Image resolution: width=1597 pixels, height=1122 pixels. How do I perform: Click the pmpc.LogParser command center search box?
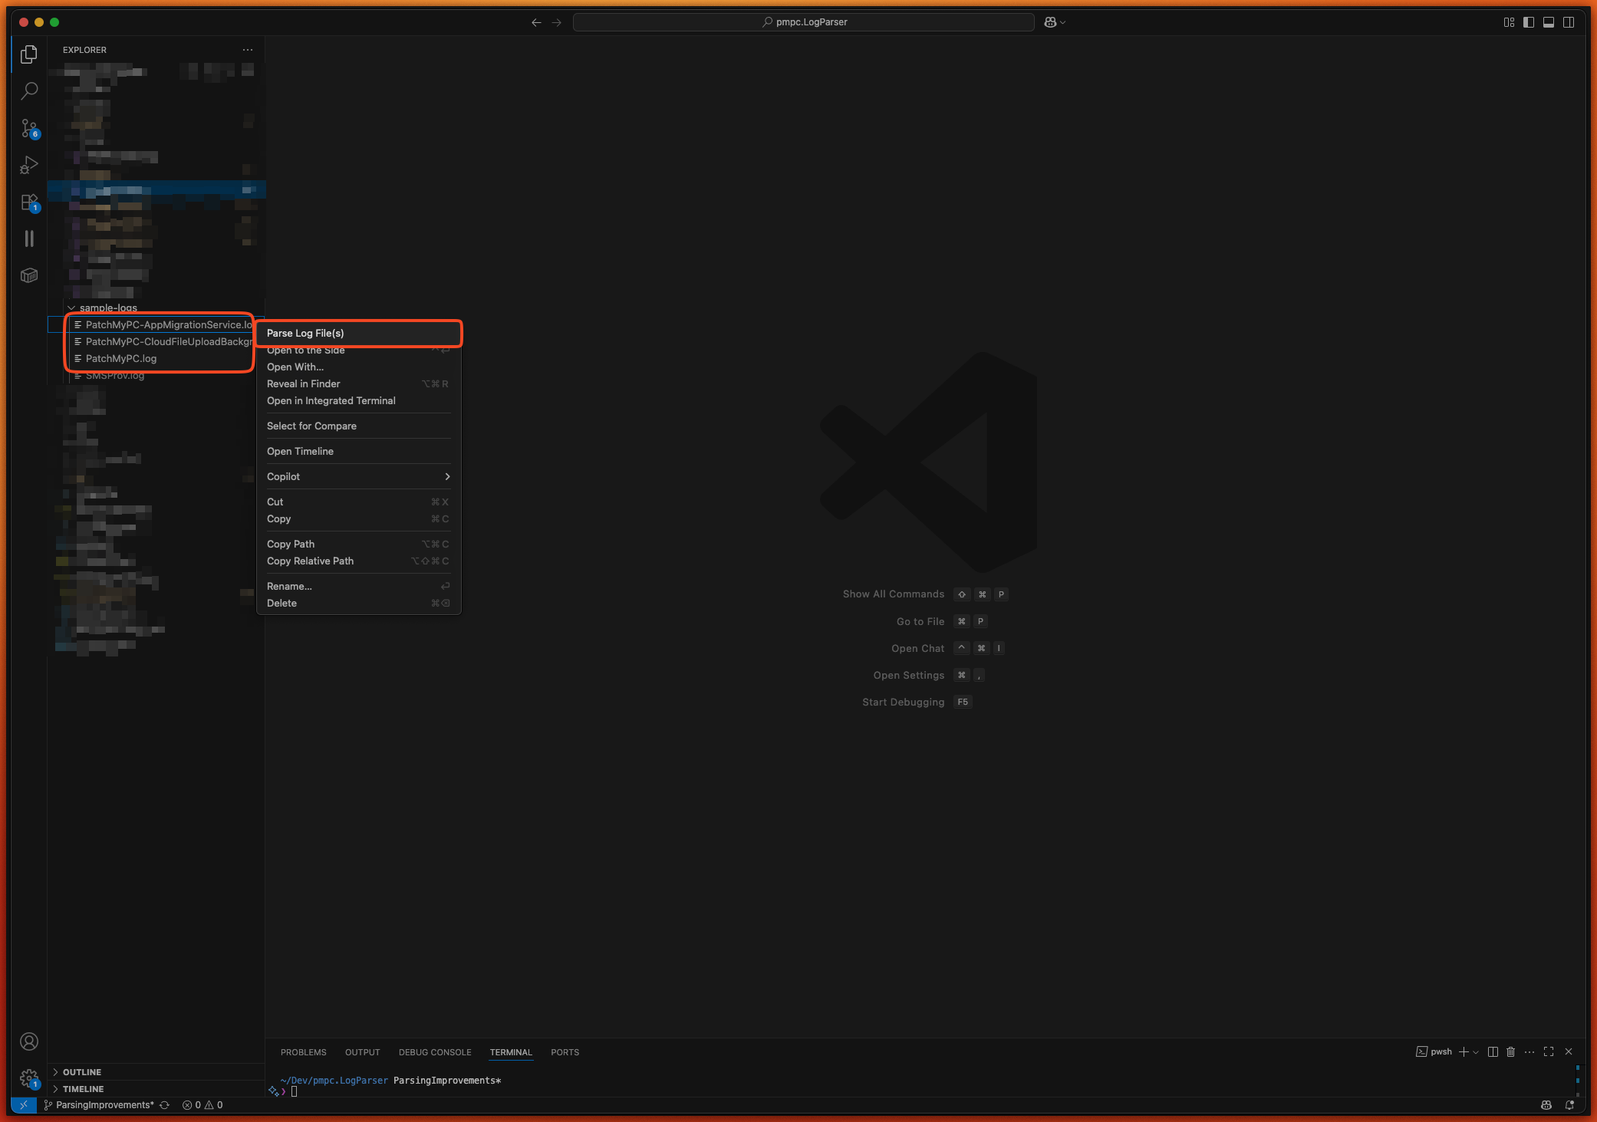point(803,22)
